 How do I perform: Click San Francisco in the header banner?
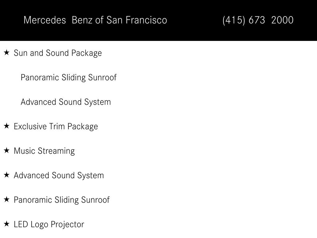(137, 20)
